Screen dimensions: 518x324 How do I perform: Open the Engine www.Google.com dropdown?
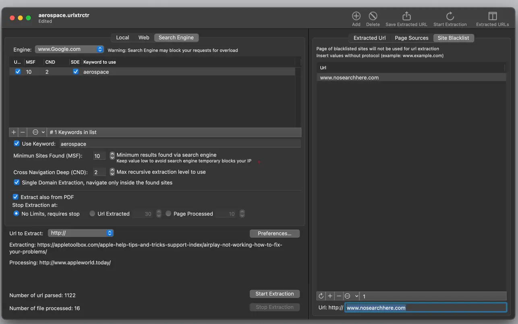tap(70, 49)
